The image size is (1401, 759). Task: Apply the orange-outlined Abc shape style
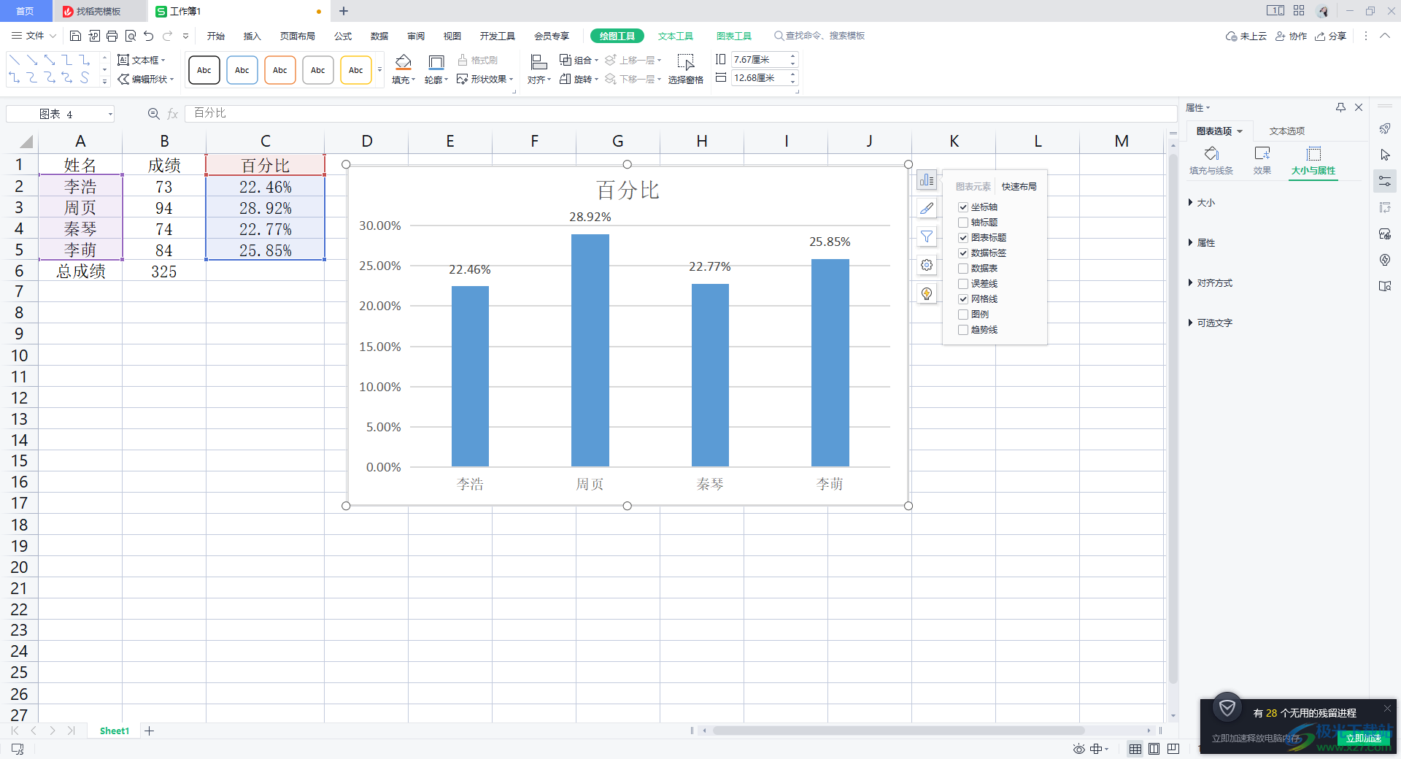click(x=280, y=70)
